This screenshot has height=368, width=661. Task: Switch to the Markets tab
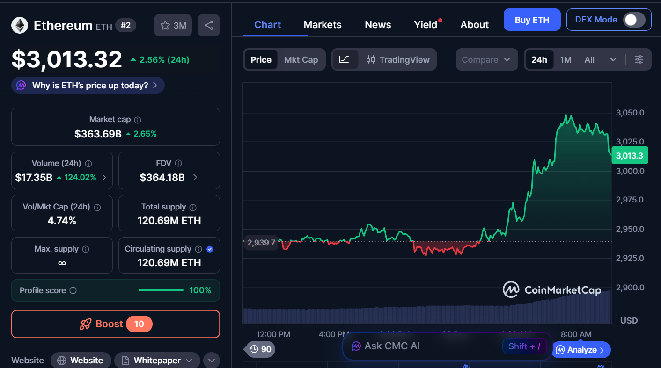click(323, 24)
